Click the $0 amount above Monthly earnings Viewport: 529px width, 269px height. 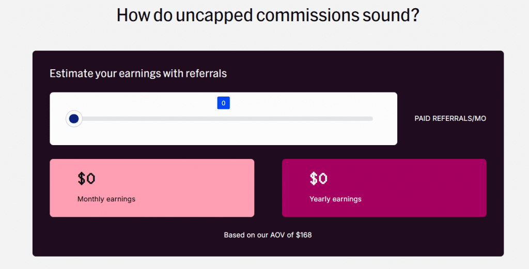(86, 179)
